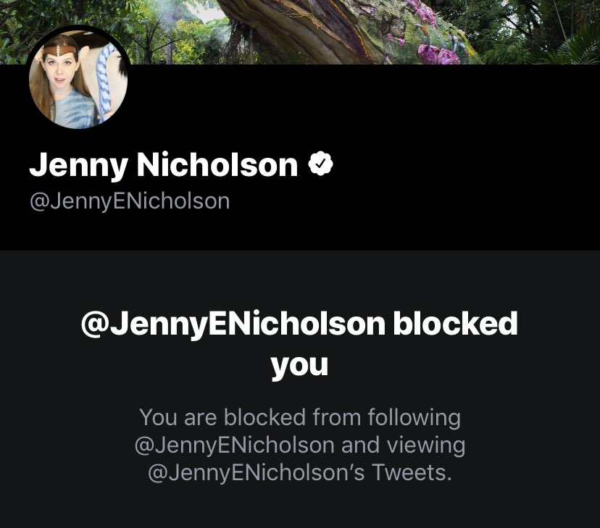Image resolution: width=600 pixels, height=528 pixels.
Task: Click the word 'following' in the description
Action: point(414,418)
